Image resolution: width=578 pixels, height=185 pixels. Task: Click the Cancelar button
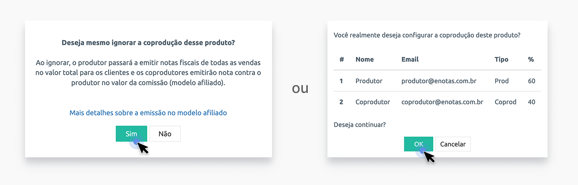(x=453, y=144)
